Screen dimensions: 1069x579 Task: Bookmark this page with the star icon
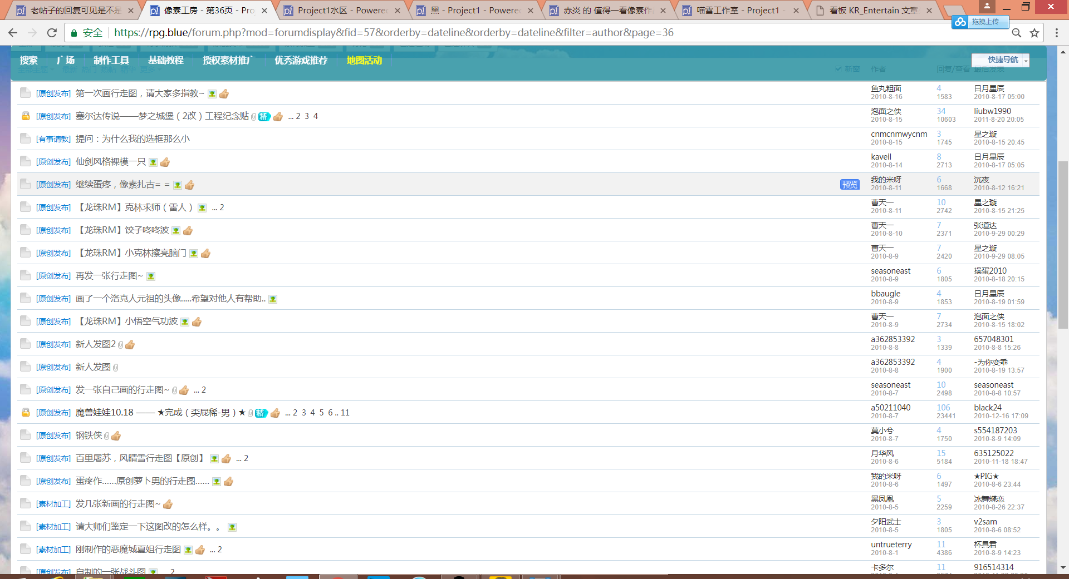(x=1034, y=33)
